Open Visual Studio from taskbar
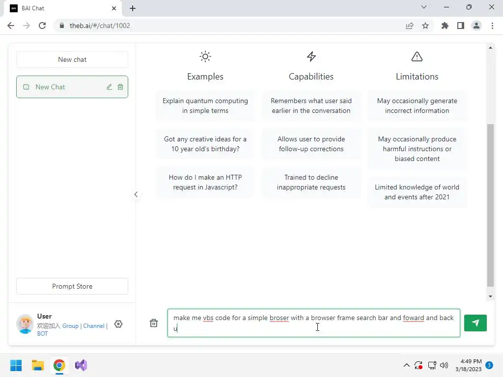 (x=81, y=365)
